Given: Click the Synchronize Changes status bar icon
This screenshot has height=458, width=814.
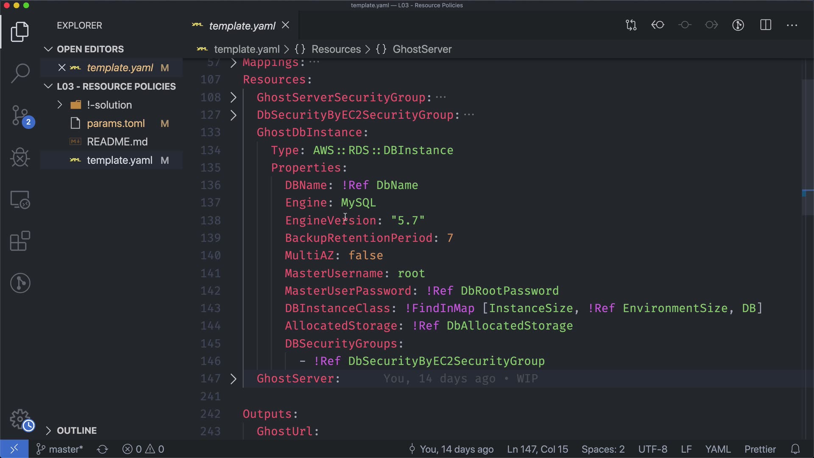Looking at the screenshot, I should (x=102, y=449).
